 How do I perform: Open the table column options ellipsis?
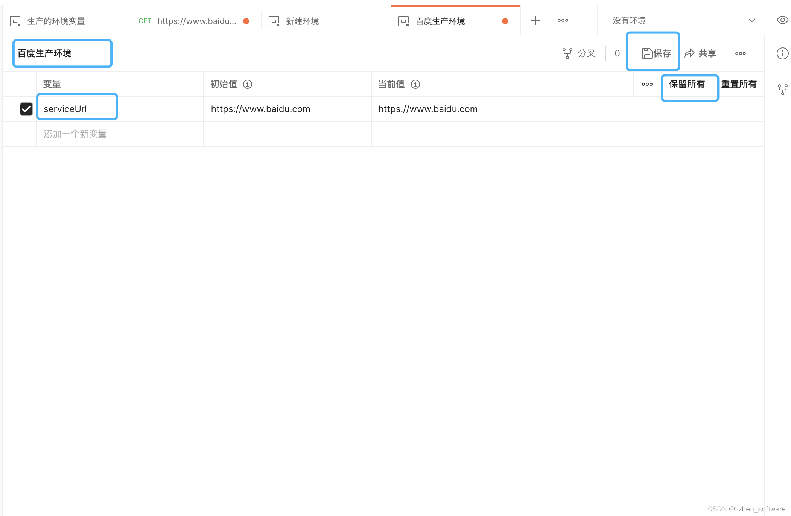click(647, 84)
